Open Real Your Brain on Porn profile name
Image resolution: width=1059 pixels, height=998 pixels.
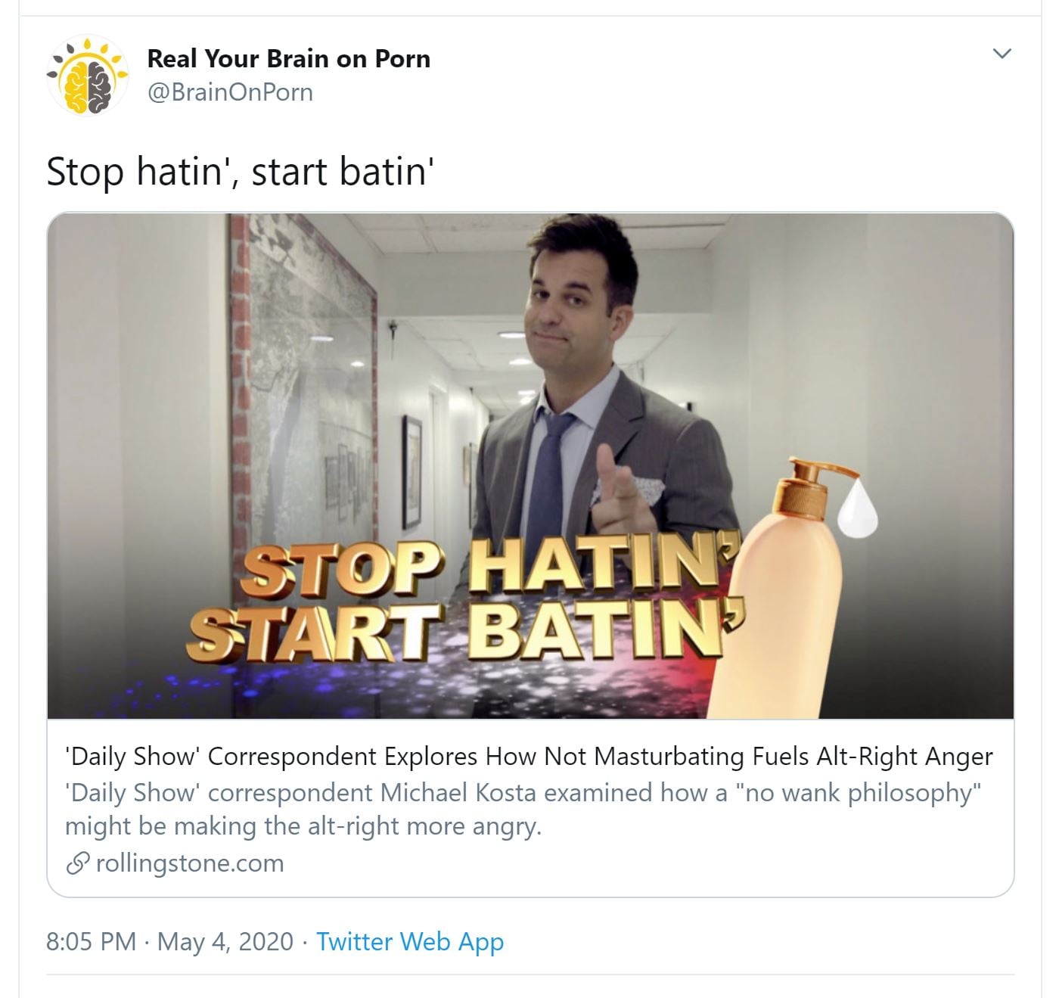point(288,58)
